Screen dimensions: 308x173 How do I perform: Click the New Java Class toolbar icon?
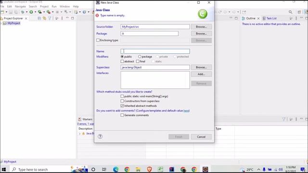tap(84, 12)
